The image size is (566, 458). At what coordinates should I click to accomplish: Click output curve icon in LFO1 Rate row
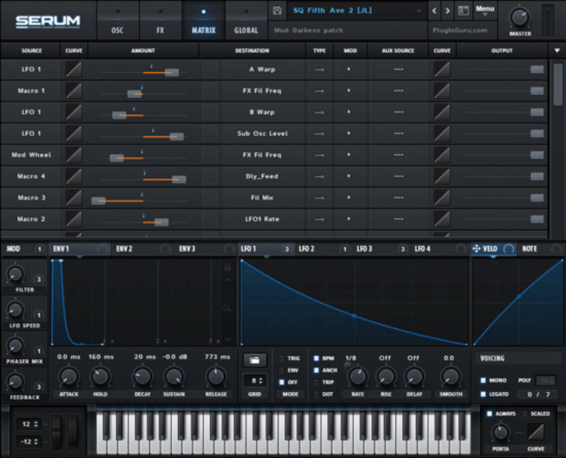(442, 219)
